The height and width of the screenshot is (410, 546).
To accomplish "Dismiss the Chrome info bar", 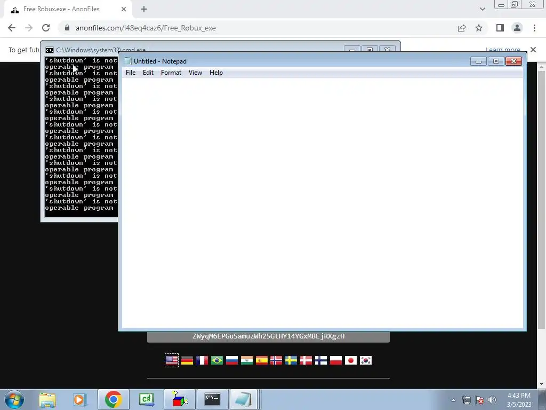I will (533, 50).
